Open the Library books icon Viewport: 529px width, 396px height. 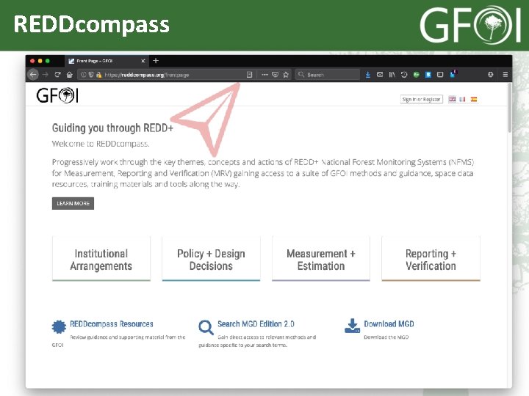(392, 75)
